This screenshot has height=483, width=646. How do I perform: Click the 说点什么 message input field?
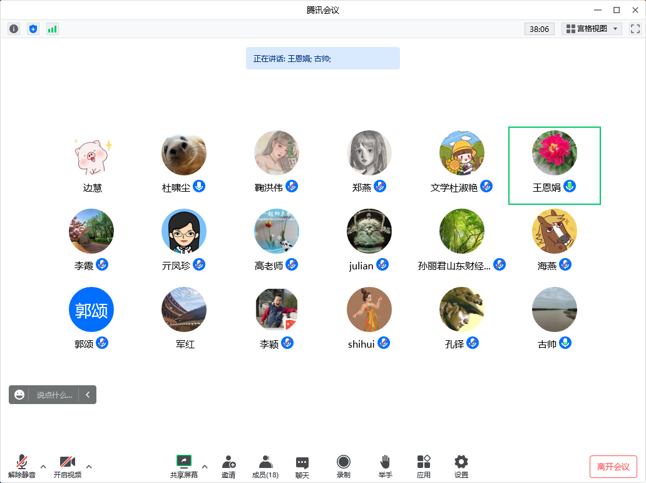54,395
